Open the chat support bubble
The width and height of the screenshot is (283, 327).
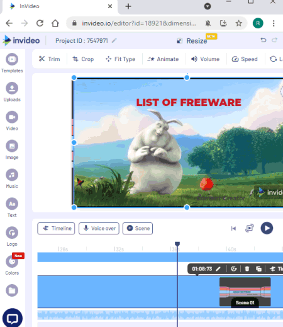click(13, 318)
